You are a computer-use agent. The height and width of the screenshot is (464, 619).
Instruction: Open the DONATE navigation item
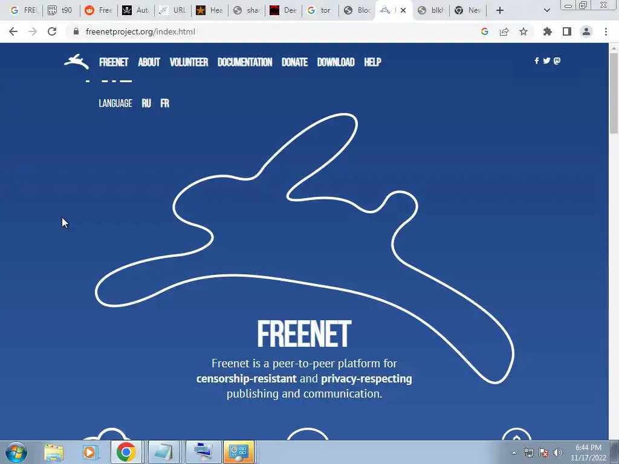click(294, 62)
